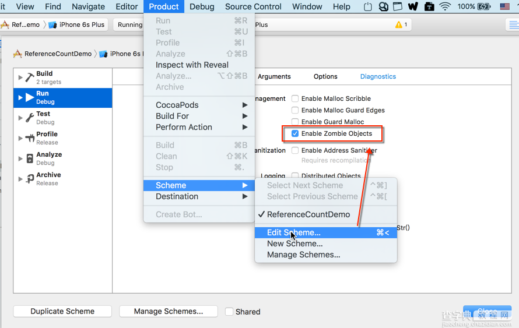Viewport: 519px width, 328px height.
Task: Toggle the Shared scheme checkbox
Action: click(x=229, y=312)
